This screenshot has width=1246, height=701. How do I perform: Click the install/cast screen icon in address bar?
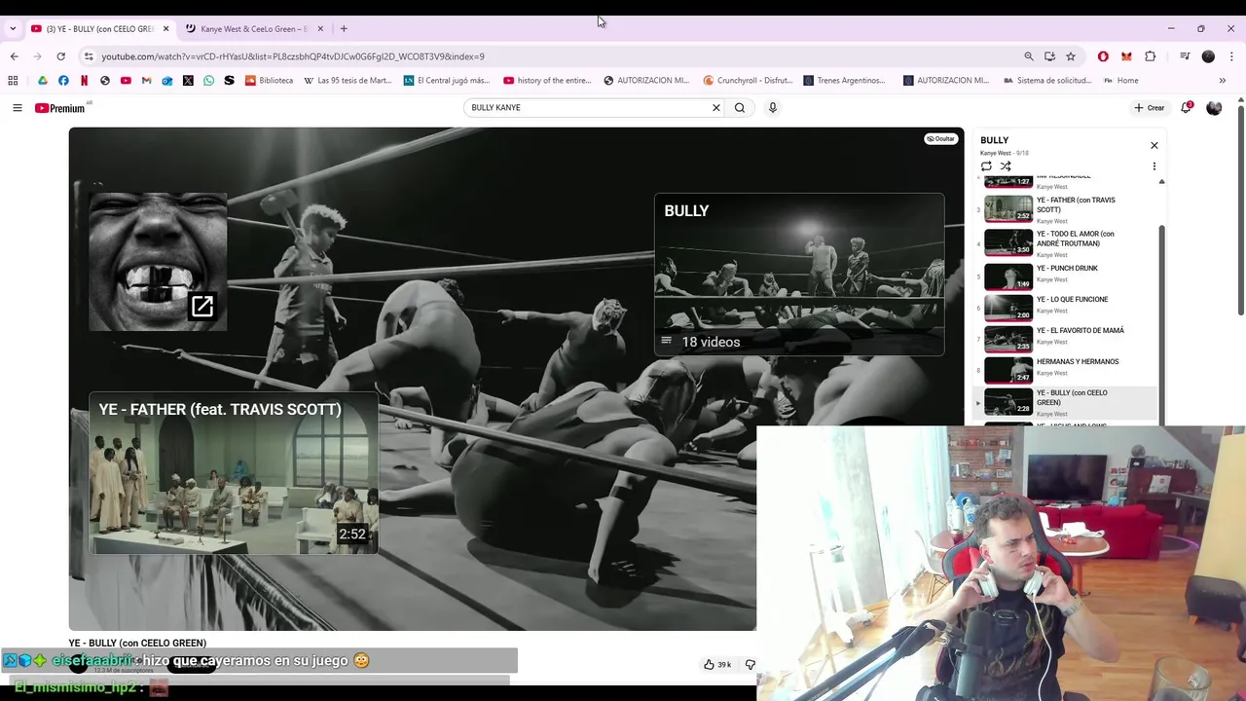click(x=1049, y=56)
